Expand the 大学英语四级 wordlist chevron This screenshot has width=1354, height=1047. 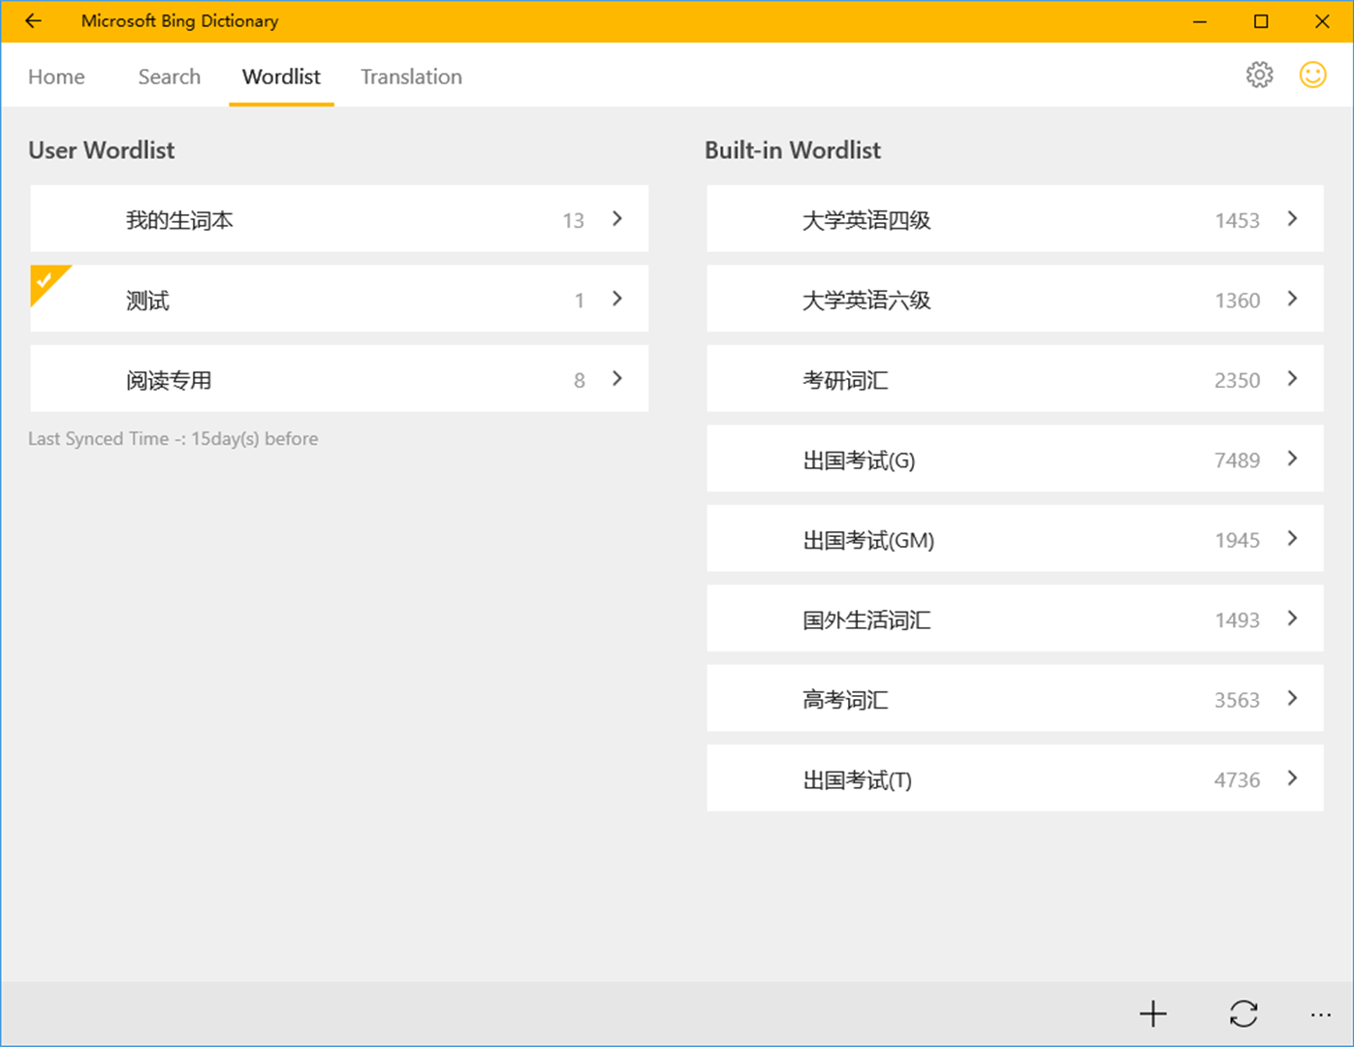pos(1292,219)
